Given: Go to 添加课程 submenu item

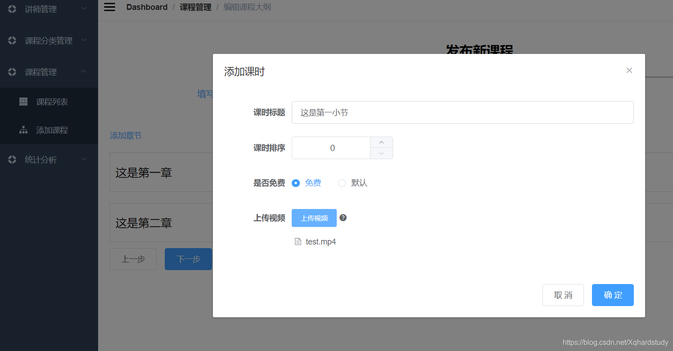Looking at the screenshot, I should tap(49, 130).
